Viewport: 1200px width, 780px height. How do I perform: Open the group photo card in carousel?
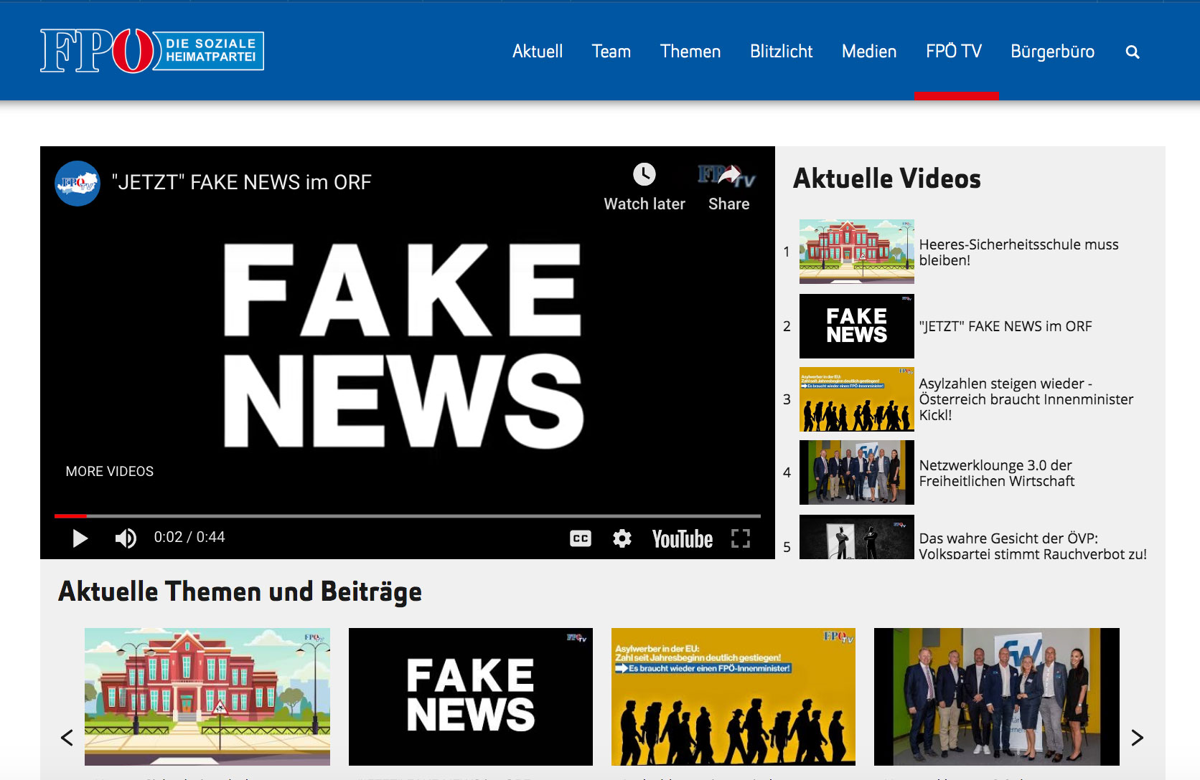point(997,697)
